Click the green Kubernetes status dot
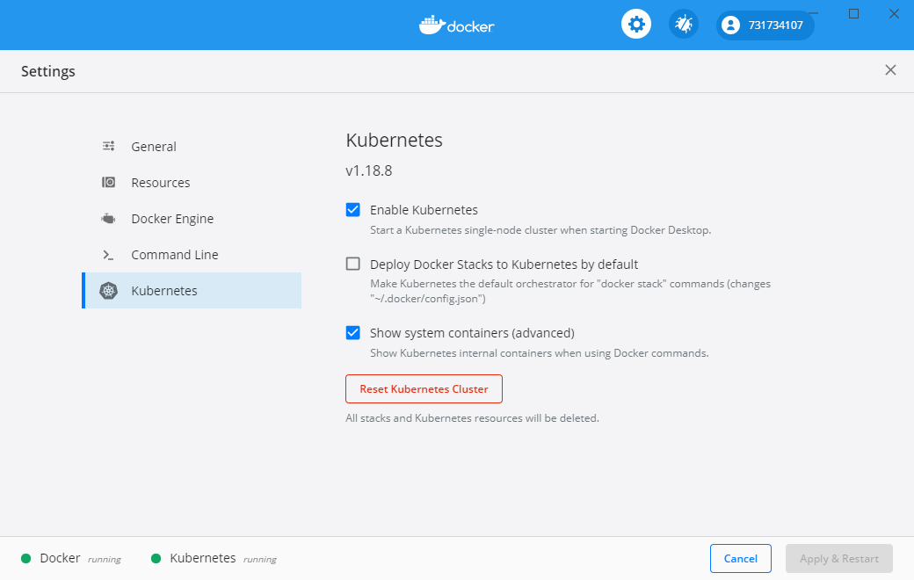Viewport: 914px width, 580px height. coord(156,558)
